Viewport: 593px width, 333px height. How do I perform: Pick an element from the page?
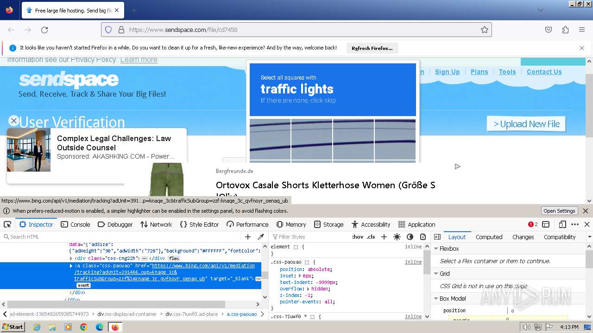[x=7, y=224]
